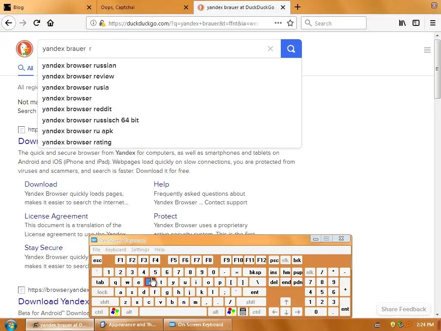The height and width of the screenshot is (331, 441).
Task: Open the Firefox home page icon
Action: [50, 23]
